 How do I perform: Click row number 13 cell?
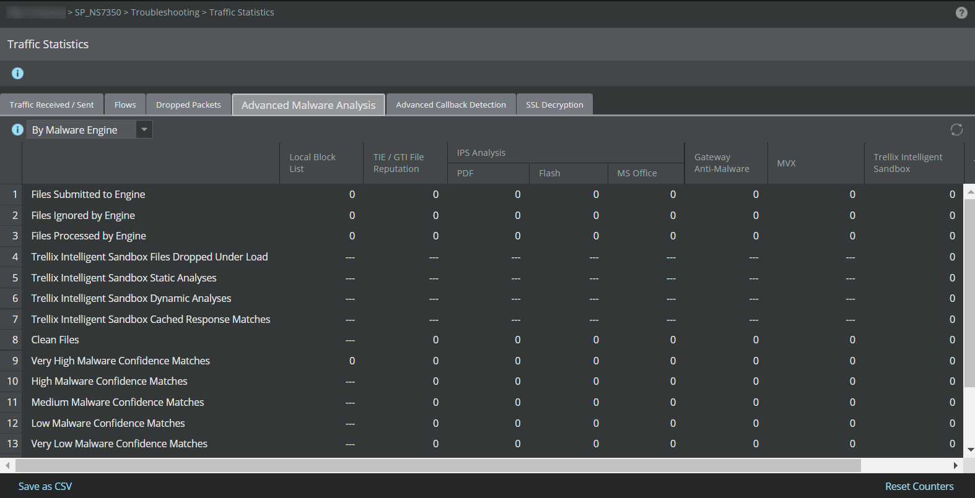point(11,444)
